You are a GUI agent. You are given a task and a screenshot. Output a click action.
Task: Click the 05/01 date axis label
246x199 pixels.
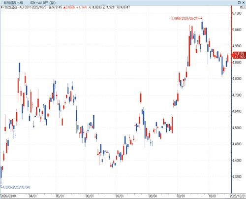60,196
